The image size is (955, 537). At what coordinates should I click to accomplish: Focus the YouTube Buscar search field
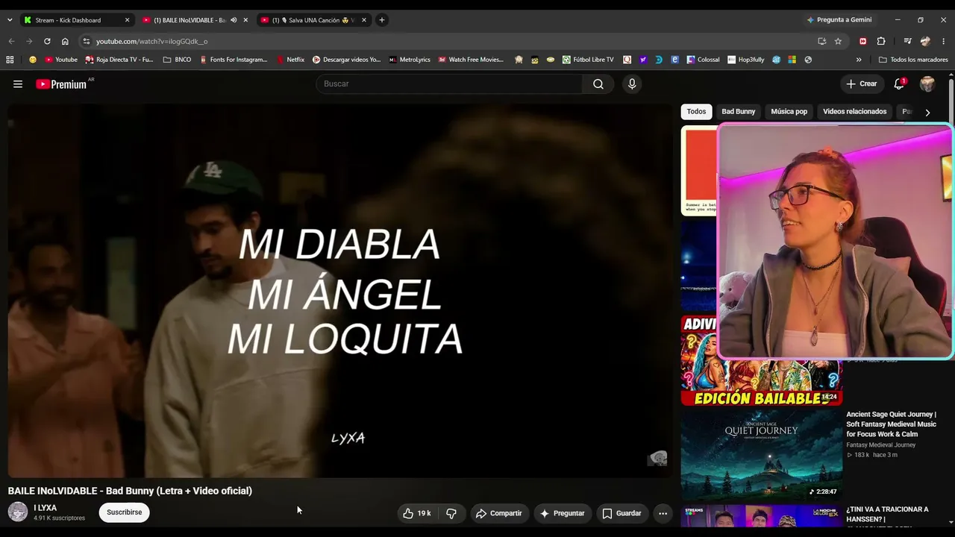pos(449,84)
